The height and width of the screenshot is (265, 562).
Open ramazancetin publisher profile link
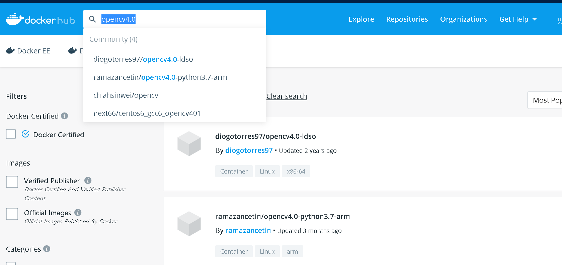pos(248,230)
